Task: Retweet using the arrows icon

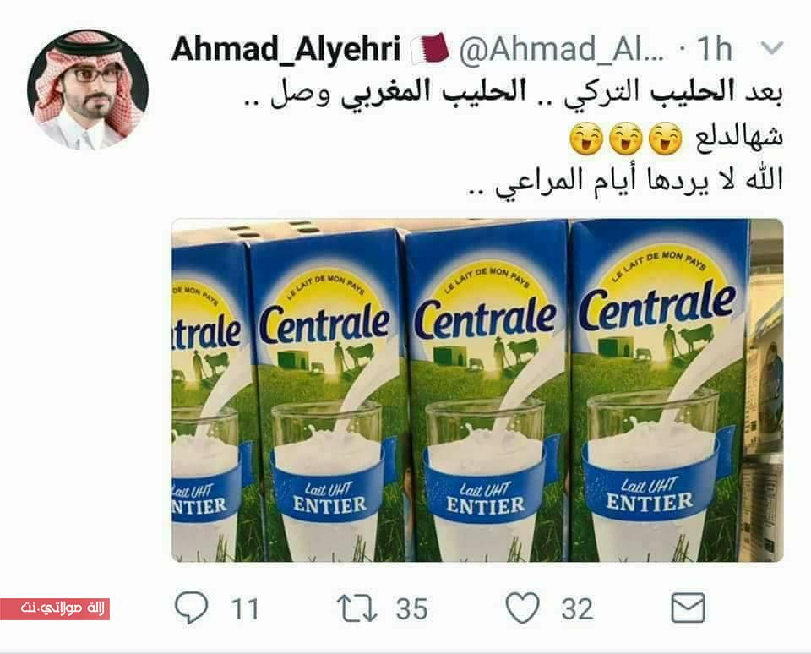Action: coord(357,608)
